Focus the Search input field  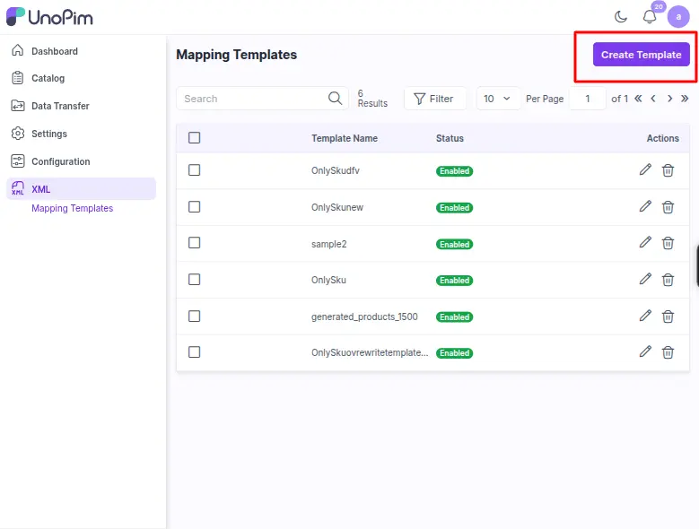click(x=251, y=99)
